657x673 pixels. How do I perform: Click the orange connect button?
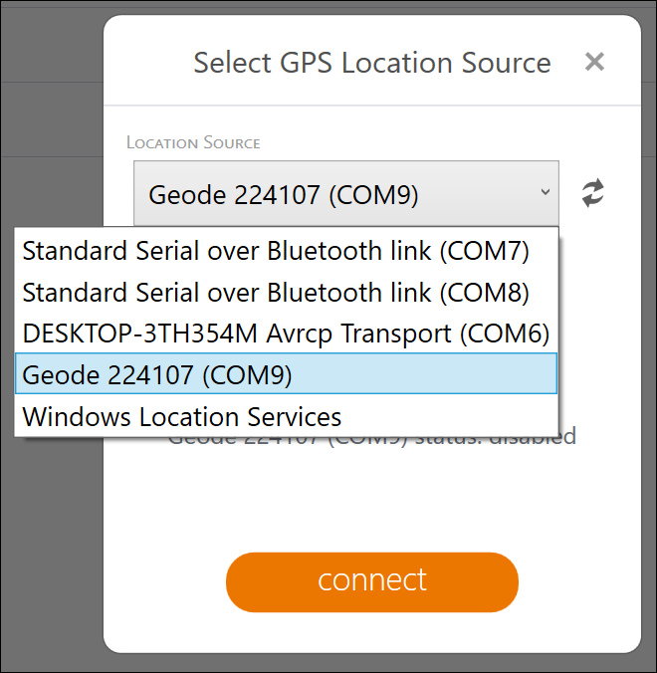(x=372, y=582)
